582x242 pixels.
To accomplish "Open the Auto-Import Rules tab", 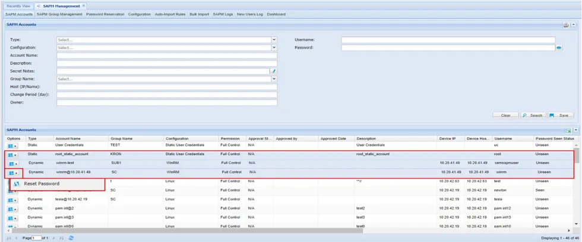I will (170, 14).
